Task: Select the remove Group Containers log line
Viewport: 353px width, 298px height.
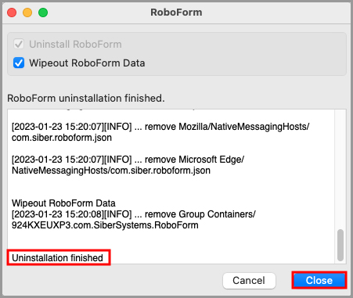Action: 134,220
